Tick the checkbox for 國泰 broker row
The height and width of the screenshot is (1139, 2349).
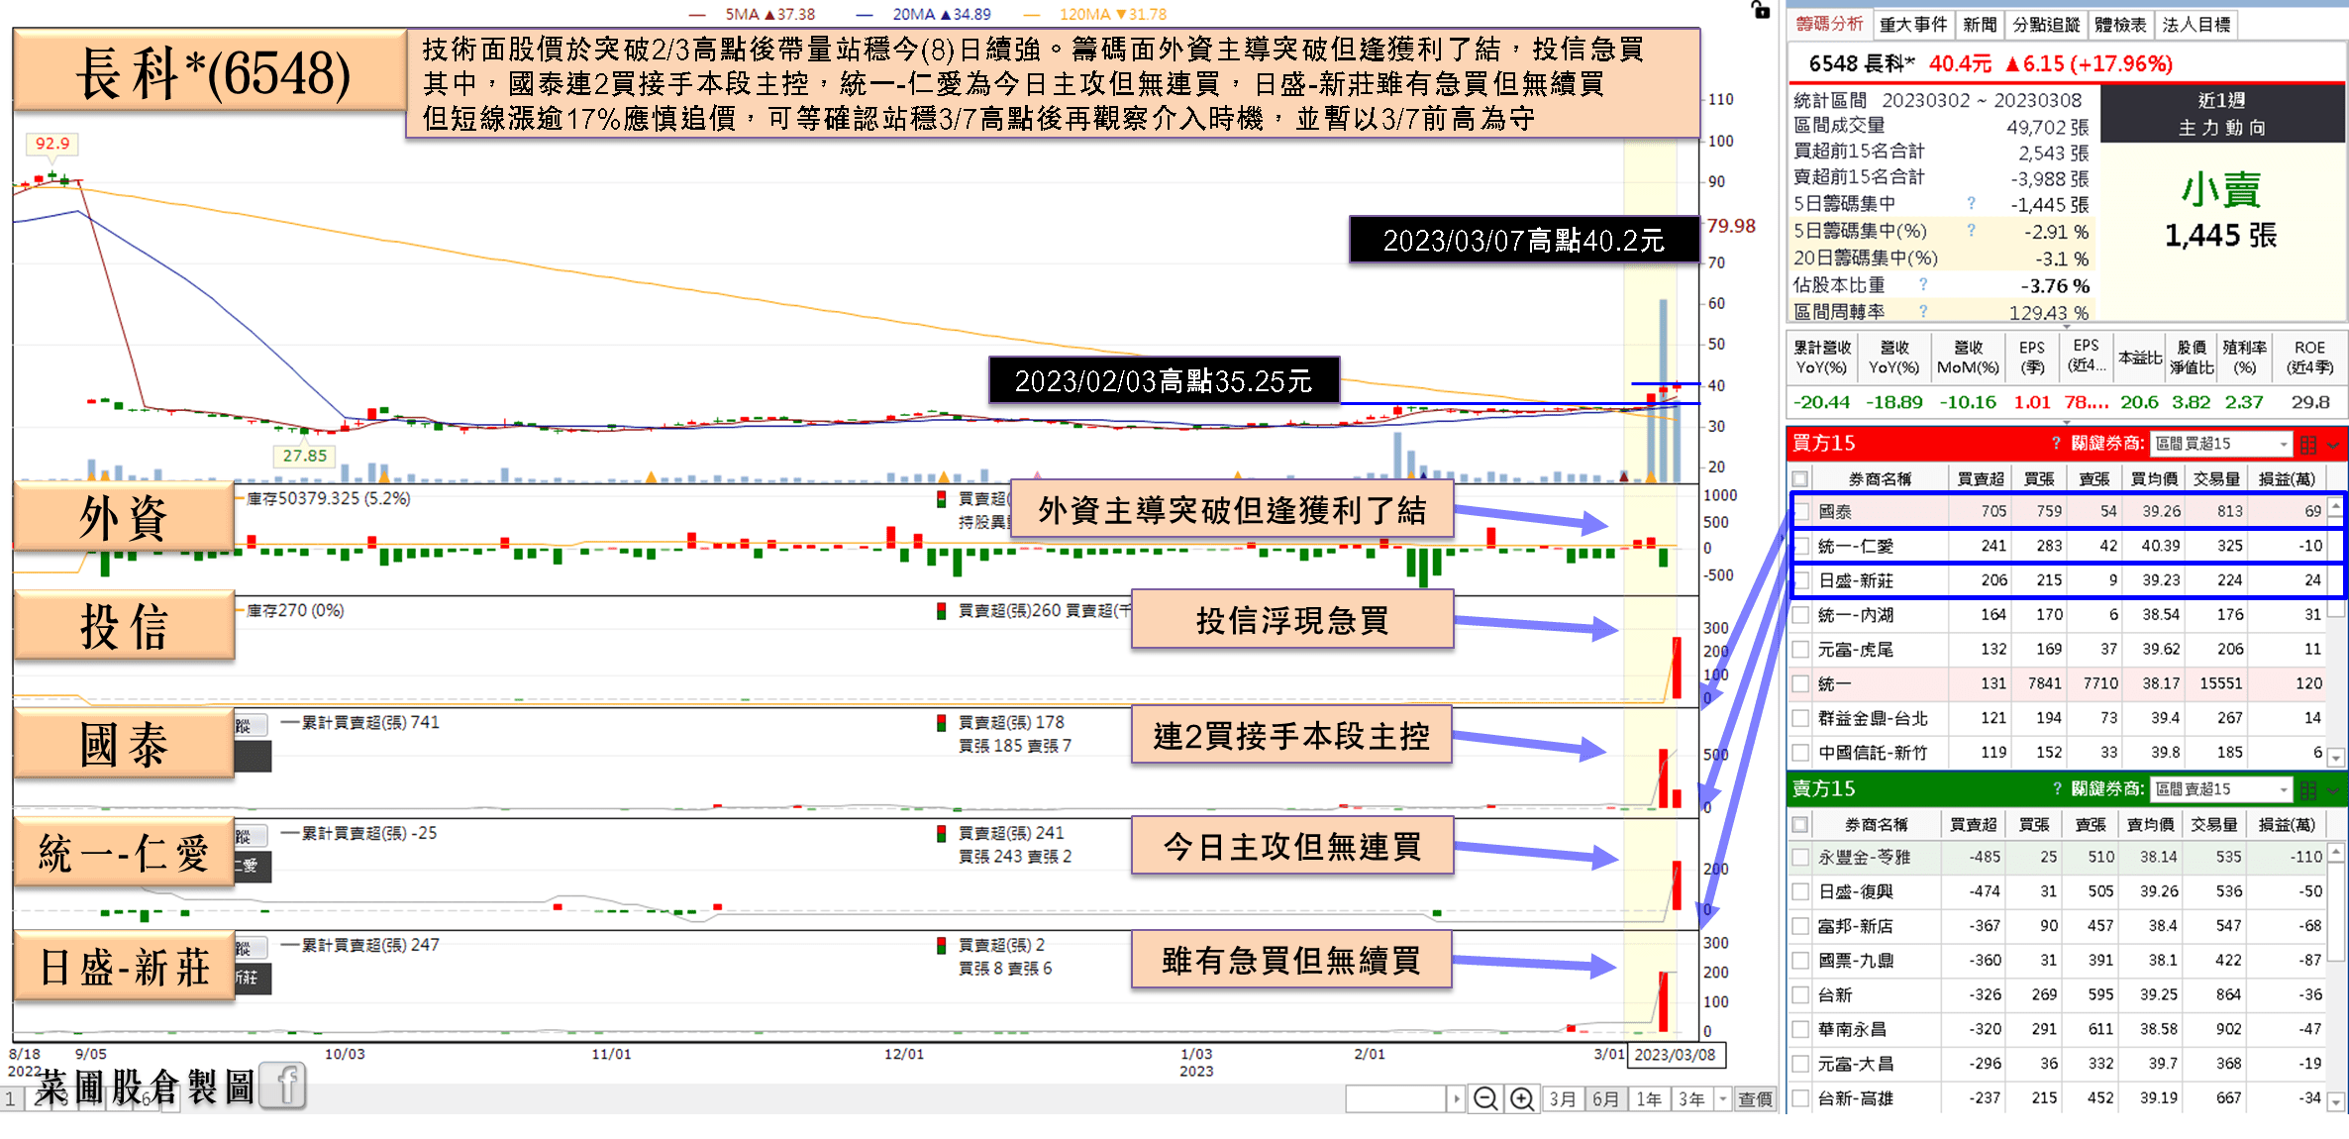pyautogui.click(x=1800, y=511)
